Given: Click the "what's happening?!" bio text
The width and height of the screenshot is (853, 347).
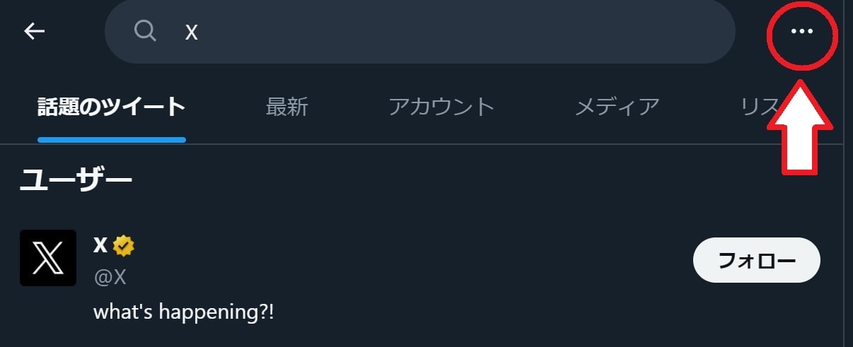Looking at the screenshot, I should pos(183,311).
